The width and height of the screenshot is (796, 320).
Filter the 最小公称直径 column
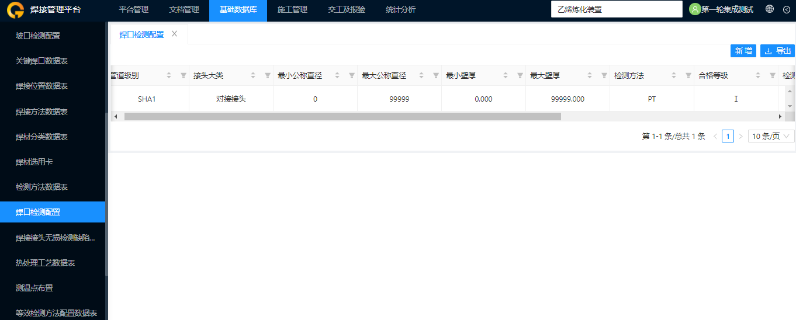pos(352,75)
